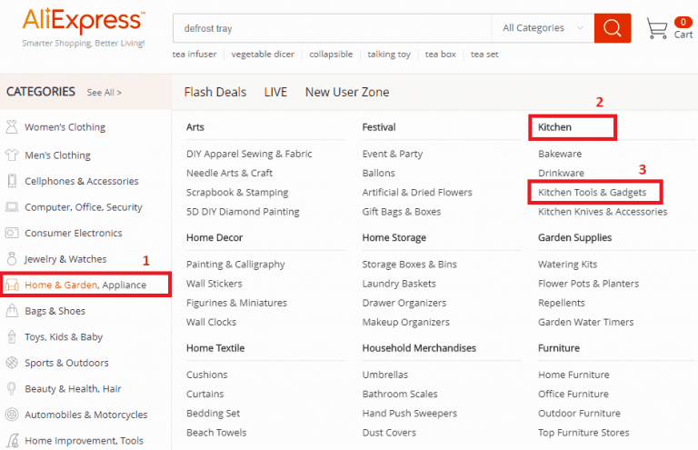
Task: Open Kitchen Knives & Accessories subcategory
Action: (x=603, y=212)
